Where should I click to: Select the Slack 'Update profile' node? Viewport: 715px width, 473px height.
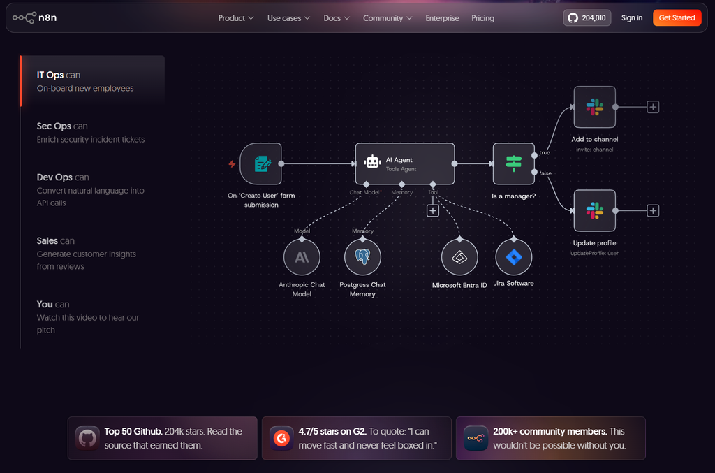click(x=595, y=211)
